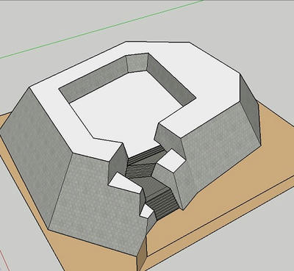Click the lower staircase steps at the entrance
This screenshot has width=294, height=271.
164,203
